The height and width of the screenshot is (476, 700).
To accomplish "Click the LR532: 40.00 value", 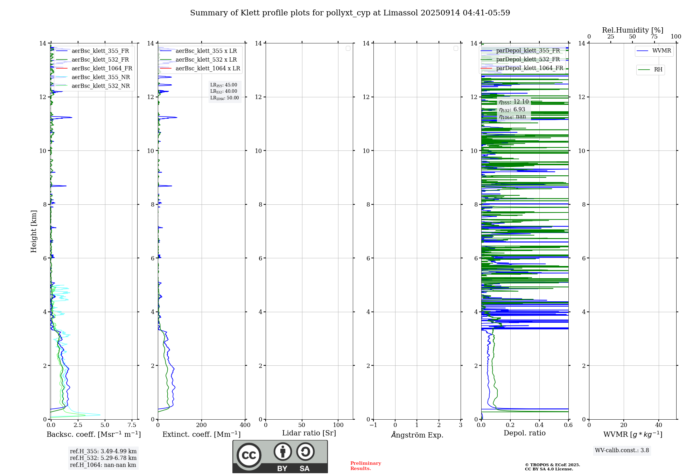I will 224,91.
